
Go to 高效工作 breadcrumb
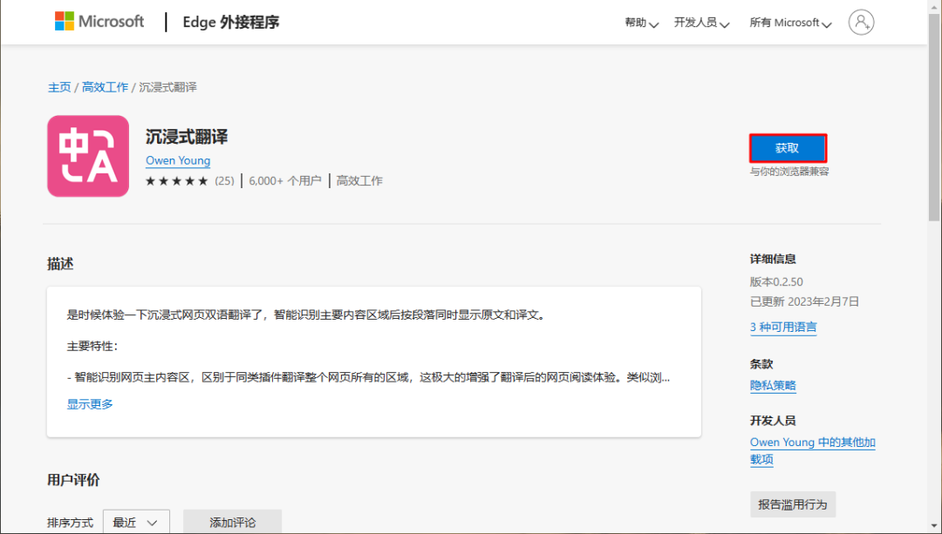tap(106, 87)
